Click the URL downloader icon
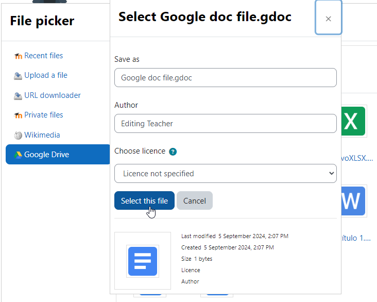377x302 pixels. pos(18,96)
